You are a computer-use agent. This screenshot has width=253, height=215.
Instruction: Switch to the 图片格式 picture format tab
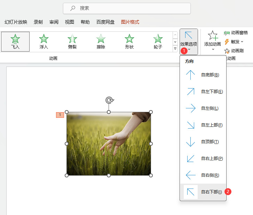[130, 22]
